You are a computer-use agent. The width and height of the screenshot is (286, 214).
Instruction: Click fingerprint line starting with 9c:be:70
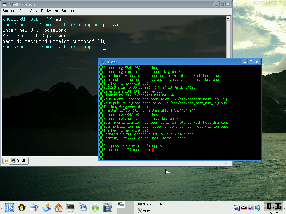point(149,134)
